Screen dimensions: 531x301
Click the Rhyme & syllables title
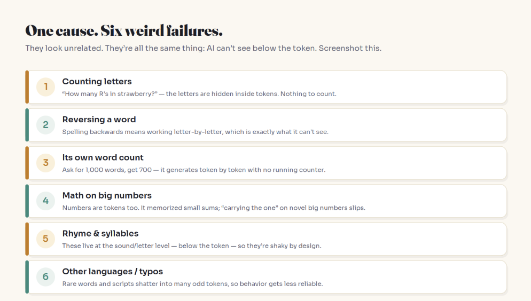(100, 233)
